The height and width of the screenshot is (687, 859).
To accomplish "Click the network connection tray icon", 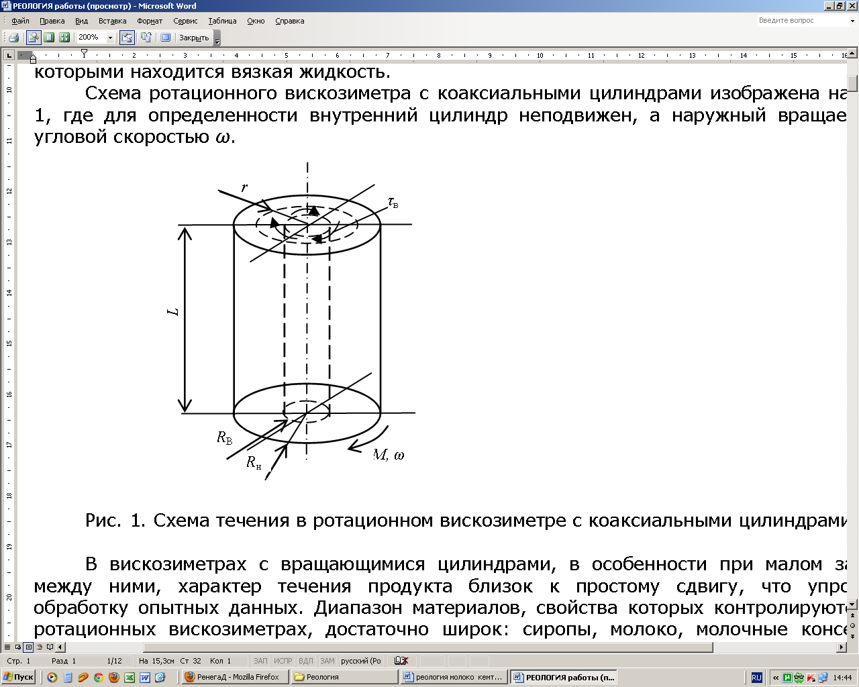I will [x=823, y=678].
